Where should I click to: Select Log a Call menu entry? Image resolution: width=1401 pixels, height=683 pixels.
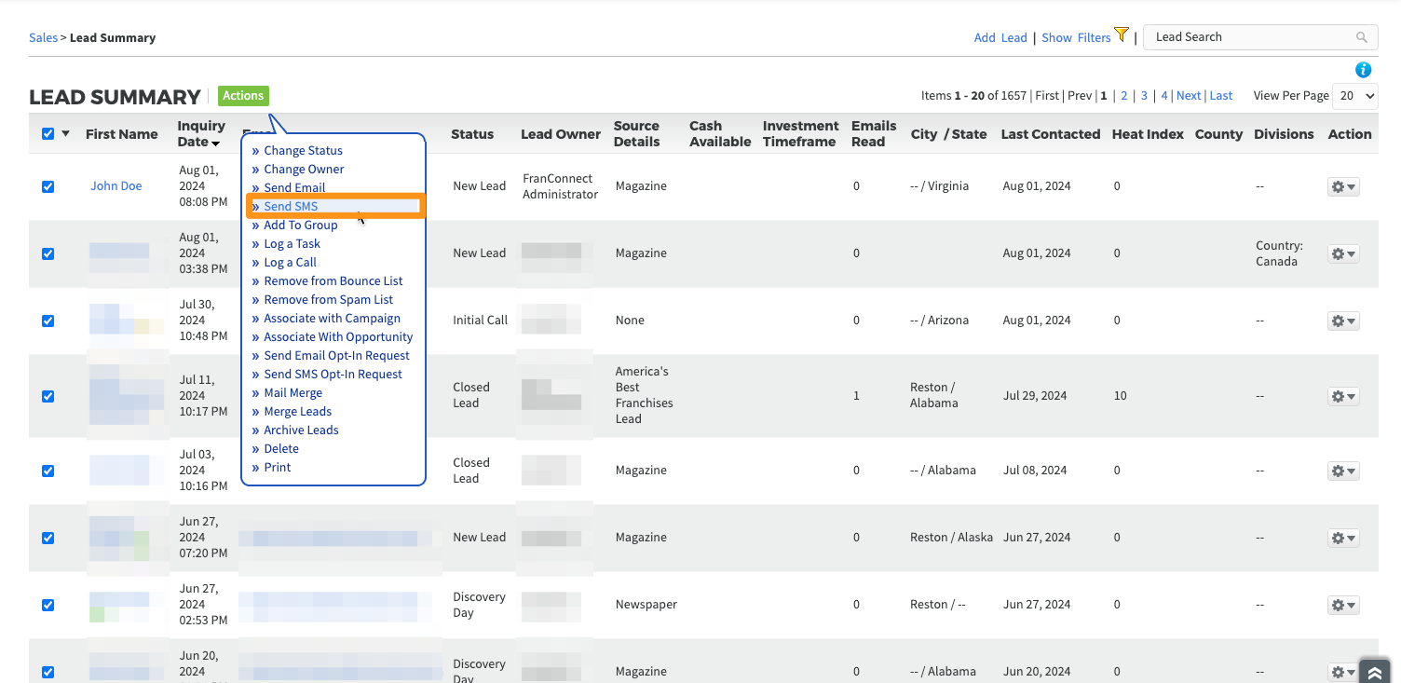[x=290, y=262]
